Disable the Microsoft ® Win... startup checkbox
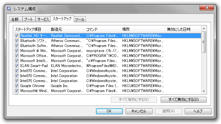The width and height of the screenshot is (221, 124). coord(17,51)
